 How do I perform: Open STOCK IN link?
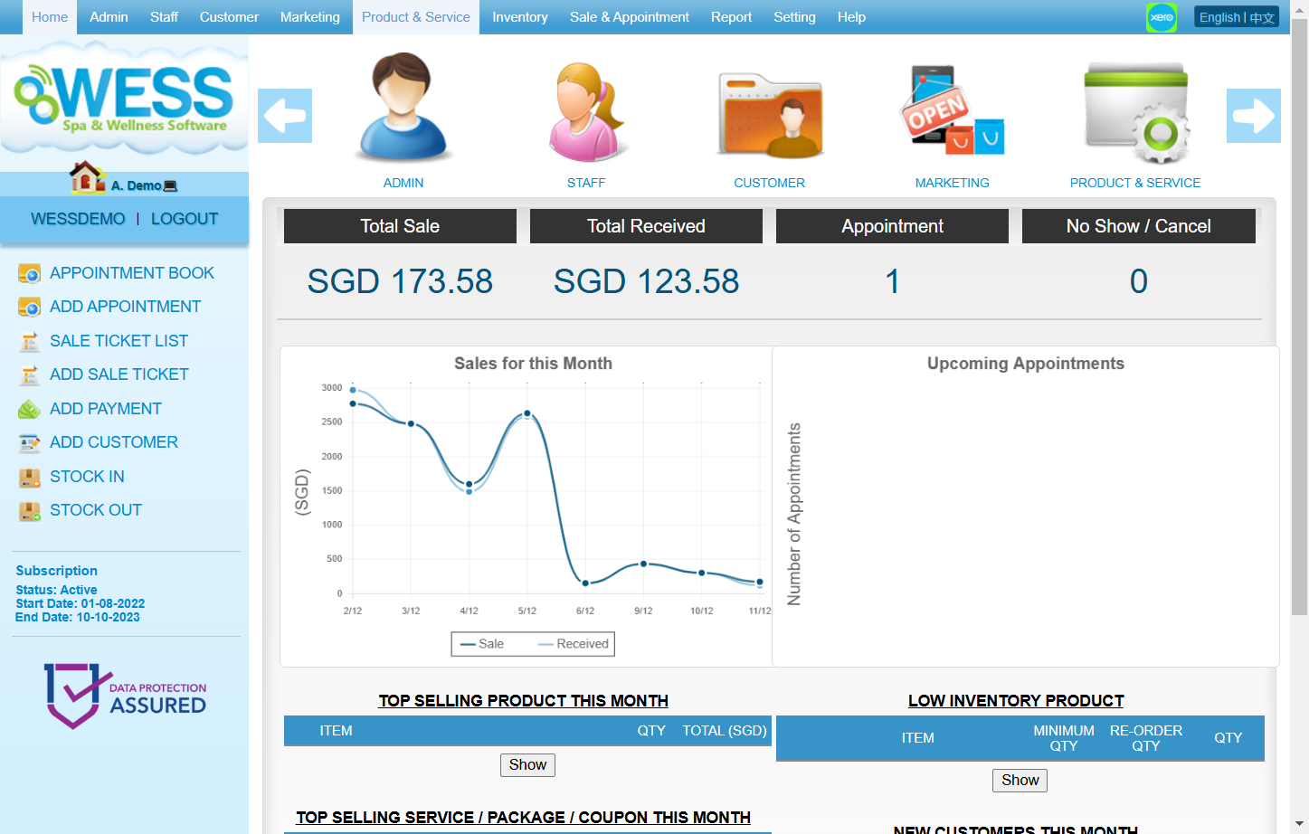point(88,477)
